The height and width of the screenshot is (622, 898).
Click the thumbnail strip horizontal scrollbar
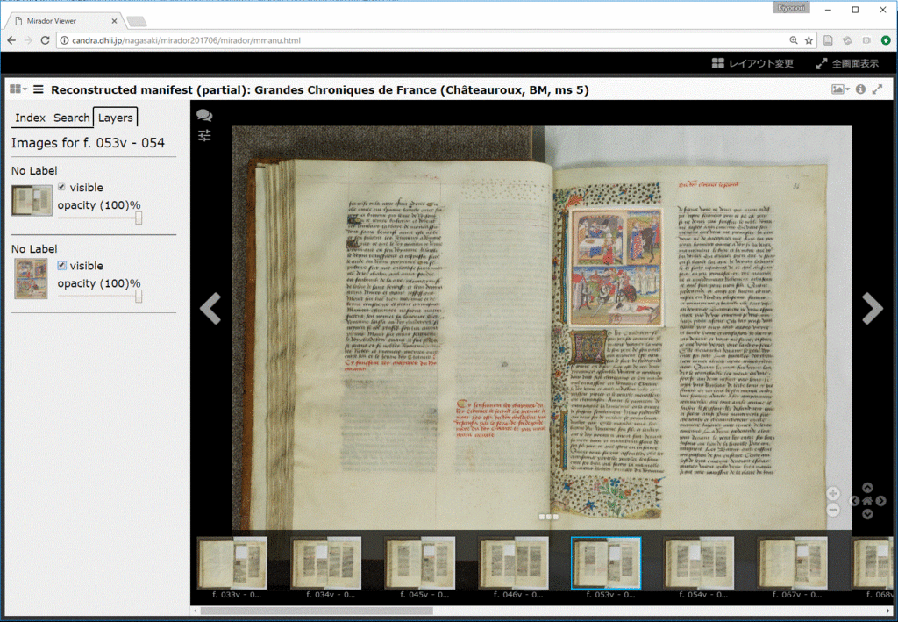click(x=317, y=611)
